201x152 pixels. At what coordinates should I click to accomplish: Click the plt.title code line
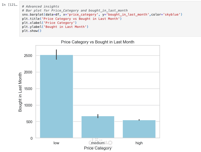tap(71, 19)
